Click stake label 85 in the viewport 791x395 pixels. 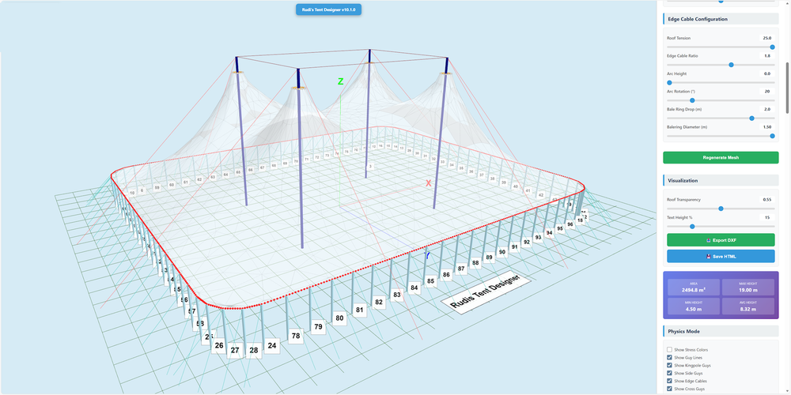point(430,281)
